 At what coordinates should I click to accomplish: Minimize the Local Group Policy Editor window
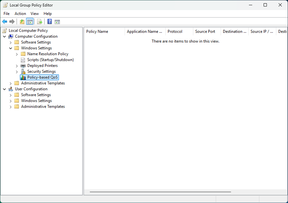251,5
